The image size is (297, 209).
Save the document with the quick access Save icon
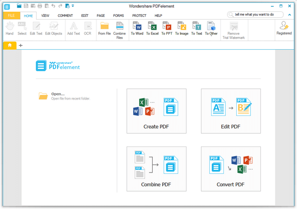26,6
